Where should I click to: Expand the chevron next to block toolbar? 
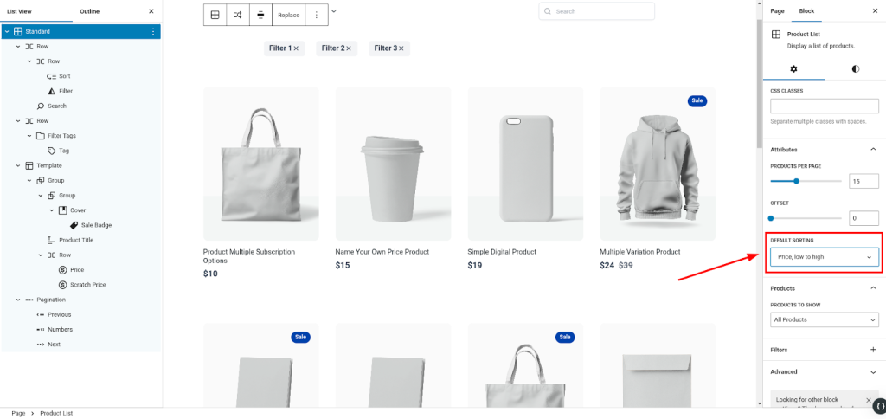point(334,10)
